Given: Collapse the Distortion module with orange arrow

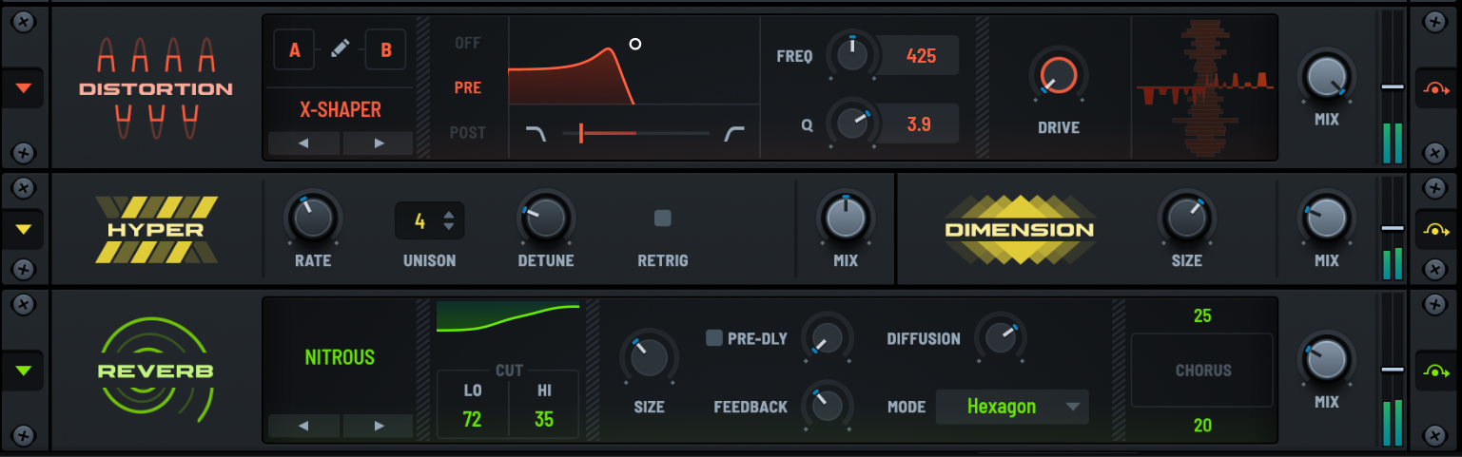Looking at the screenshot, I should [25, 88].
